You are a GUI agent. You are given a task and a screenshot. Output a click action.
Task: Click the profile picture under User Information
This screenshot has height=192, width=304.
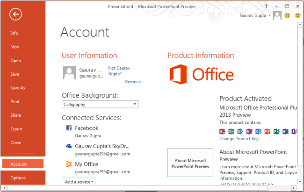point(69,73)
